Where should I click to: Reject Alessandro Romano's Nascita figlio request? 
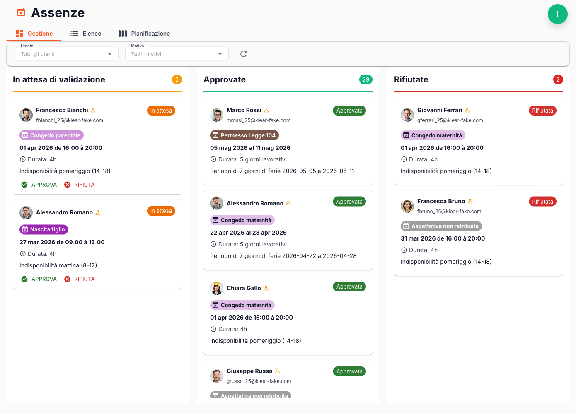(79, 279)
